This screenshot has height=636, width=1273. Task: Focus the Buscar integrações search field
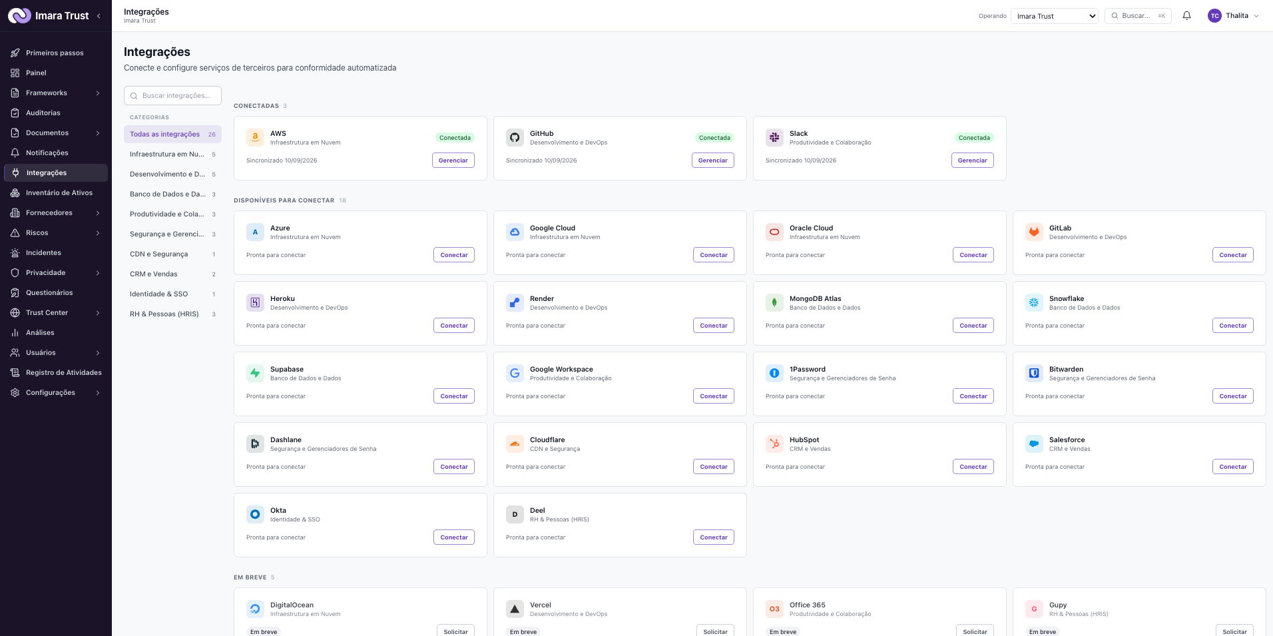click(x=172, y=96)
